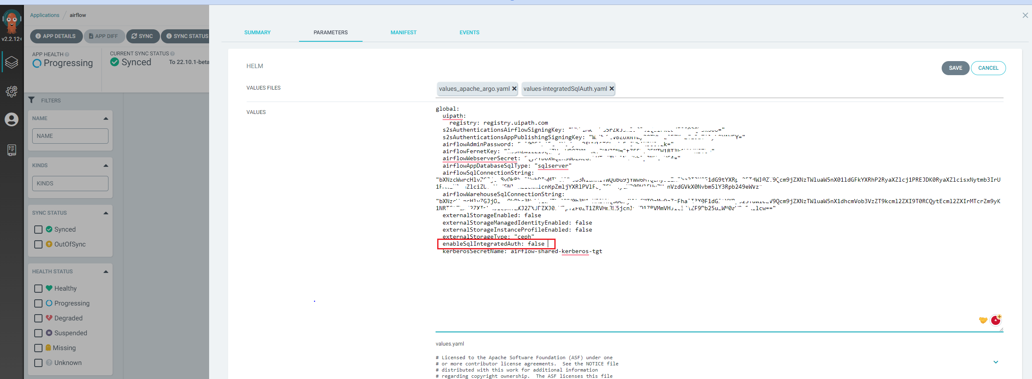The width and height of the screenshot is (1032, 379).
Task: Open the Applications view from the sidebar
Action: point(12,62)
